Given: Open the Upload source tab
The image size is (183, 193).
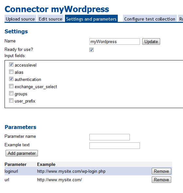Looking at the screenshot, I should tap(20, 19).
